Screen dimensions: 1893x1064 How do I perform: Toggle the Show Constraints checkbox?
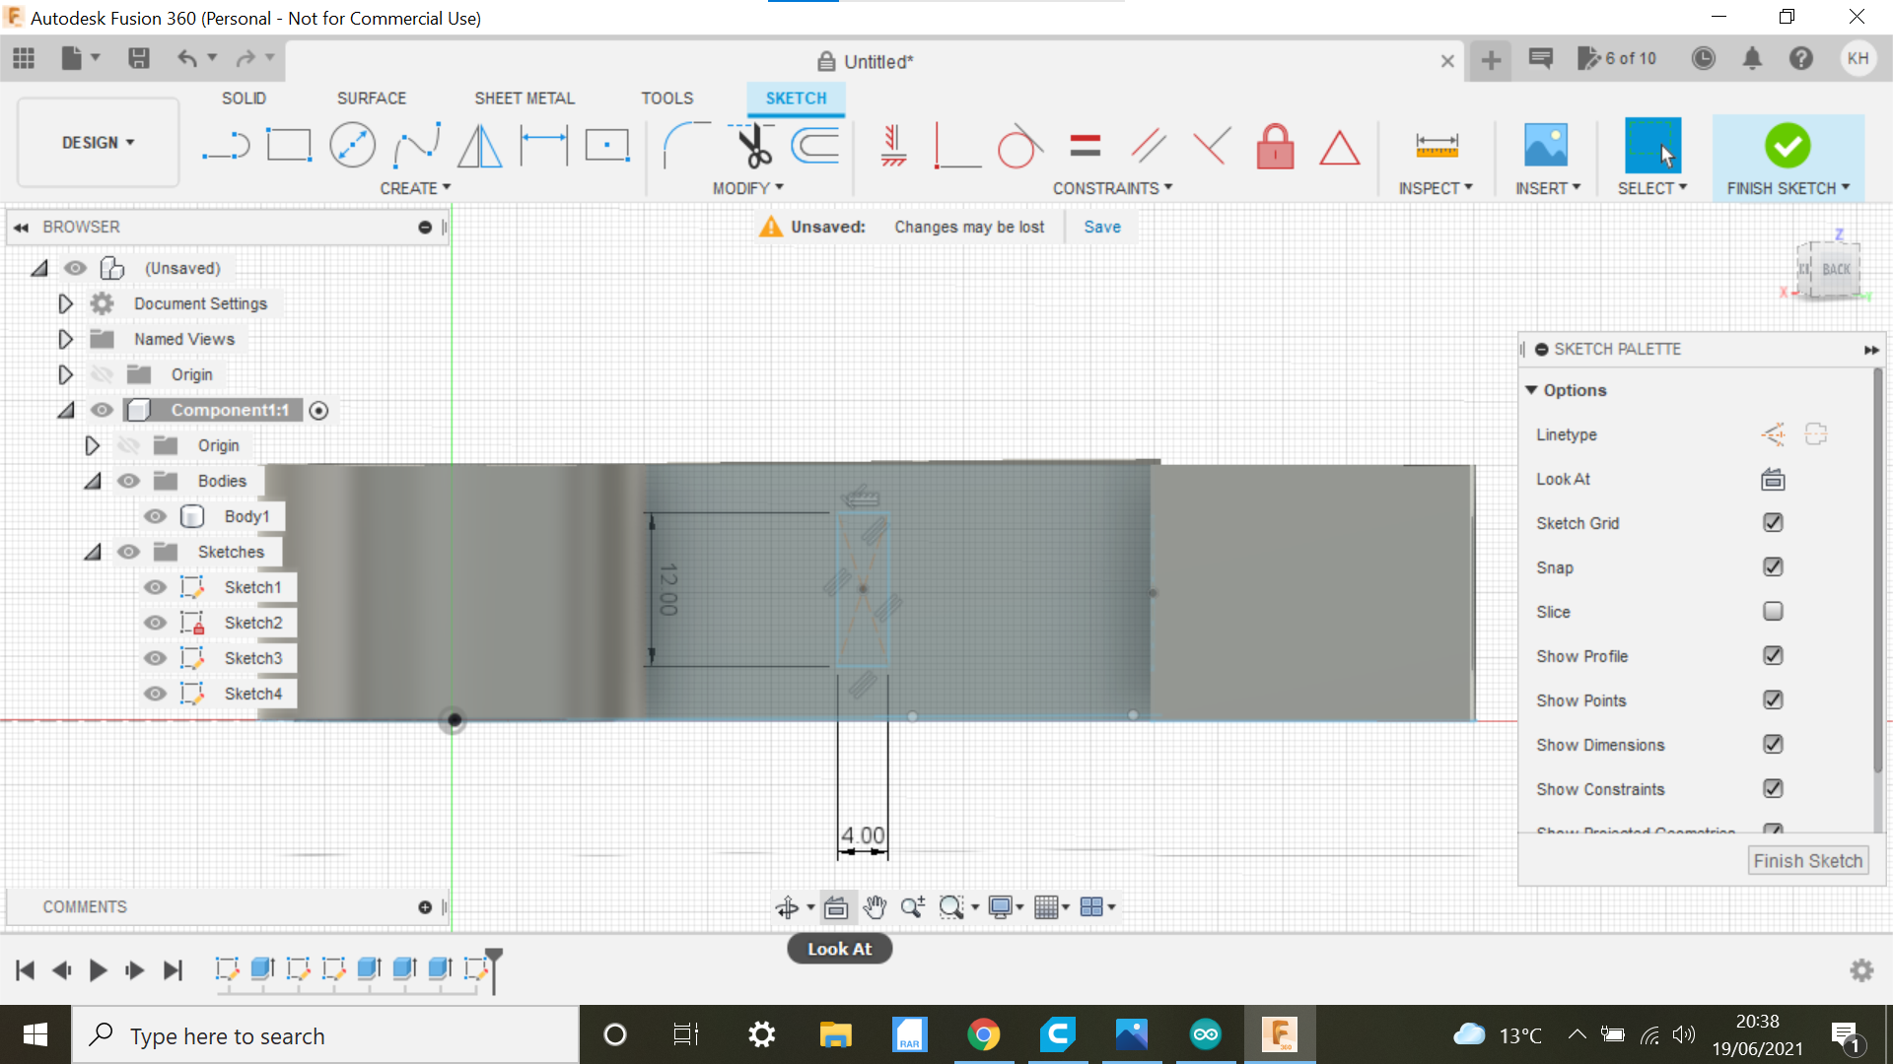point(1773,789)
